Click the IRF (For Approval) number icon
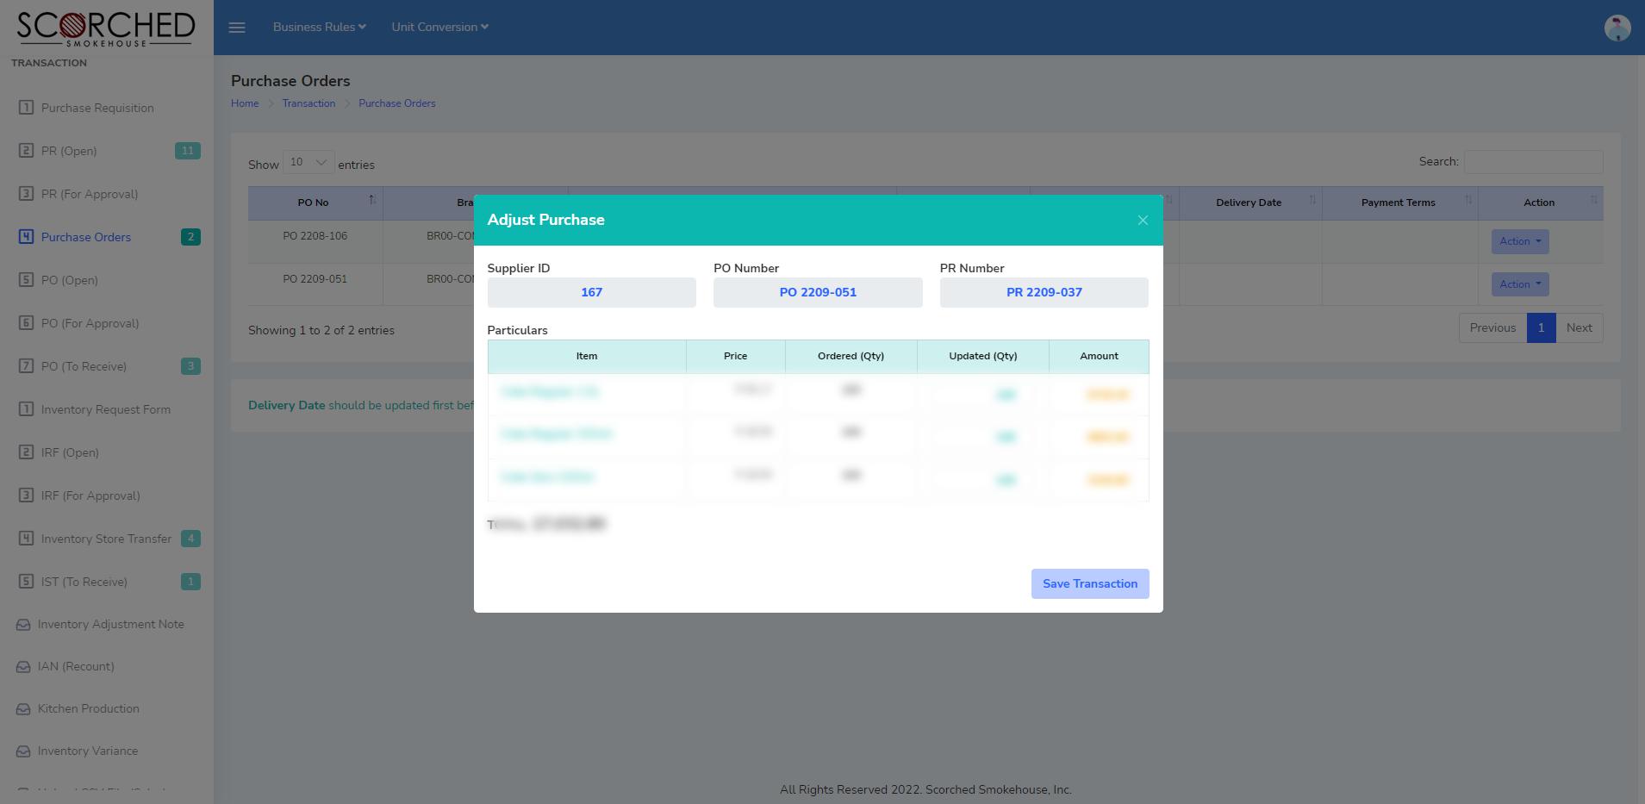 coord(26,495)
